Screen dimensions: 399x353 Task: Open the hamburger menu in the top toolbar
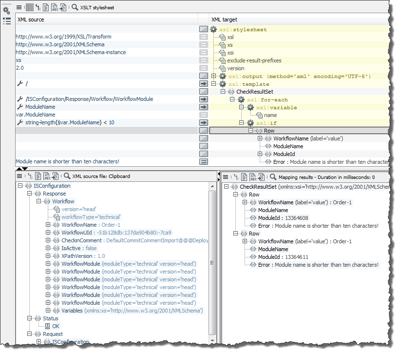click(19, 8)
